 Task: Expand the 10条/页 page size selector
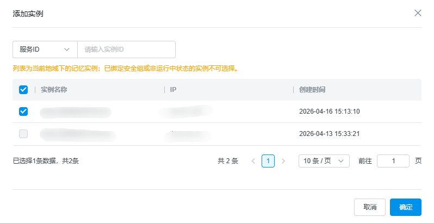point(324,161)
